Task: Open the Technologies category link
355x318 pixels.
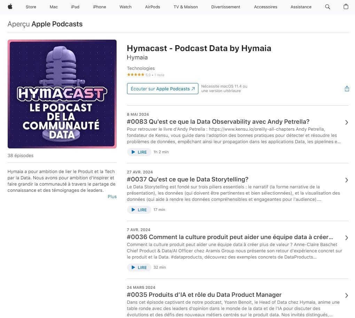Action: (141, 68)
